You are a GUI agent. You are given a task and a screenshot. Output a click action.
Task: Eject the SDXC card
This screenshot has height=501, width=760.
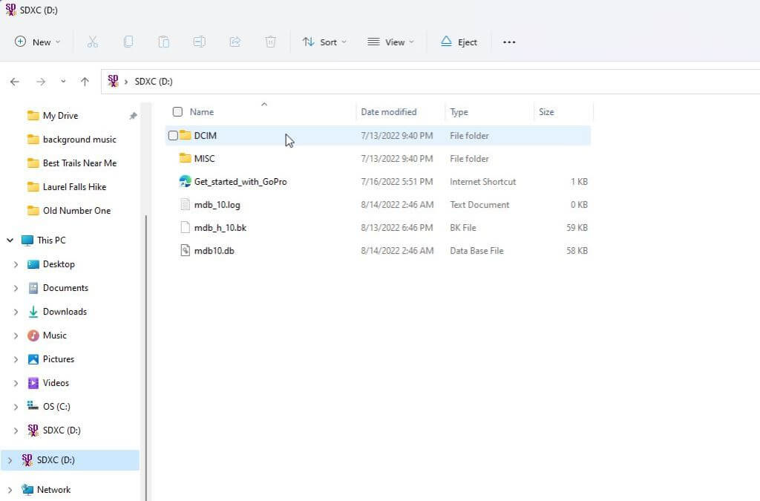459,42
